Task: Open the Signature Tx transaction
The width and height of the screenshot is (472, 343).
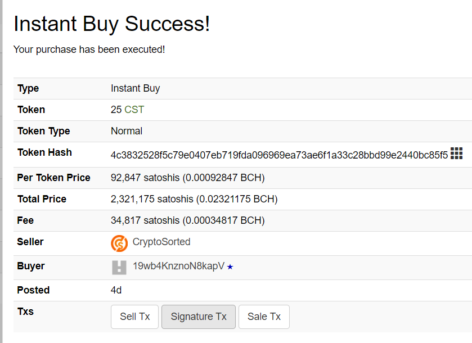Action: tap(199, 317)
